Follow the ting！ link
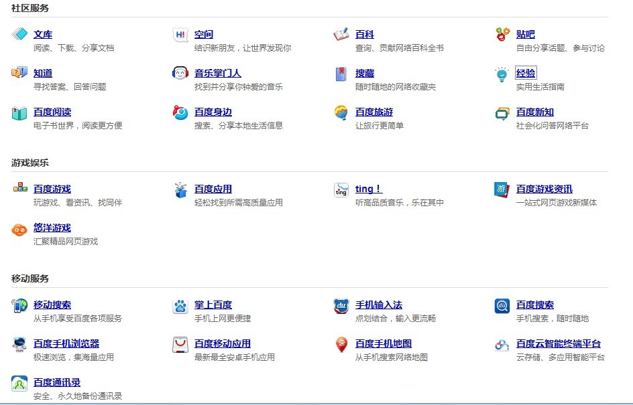This screenshot has width=633, height=405. pos(369,189)
